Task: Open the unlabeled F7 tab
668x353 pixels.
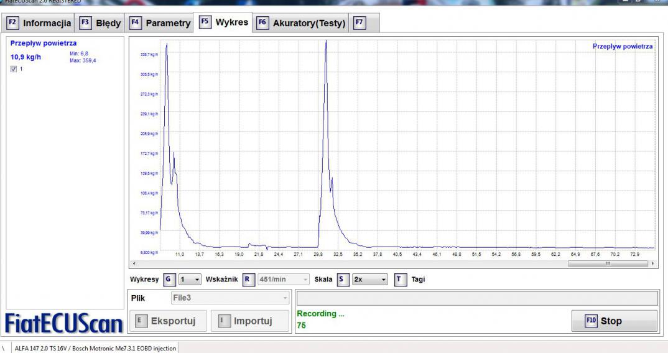Action: [359, 23]
